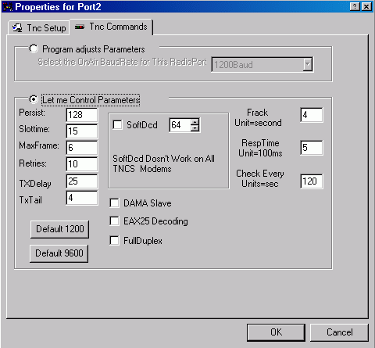Click the title bar application icon
Image resolution: width=375 pixels, height=348 pixels.
click(x=8, y=7)
